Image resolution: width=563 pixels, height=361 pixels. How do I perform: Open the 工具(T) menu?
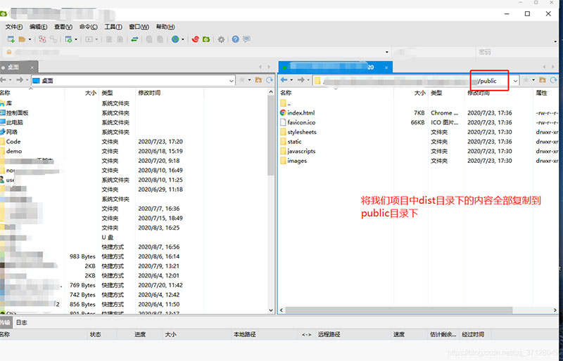tap(113, 27)
